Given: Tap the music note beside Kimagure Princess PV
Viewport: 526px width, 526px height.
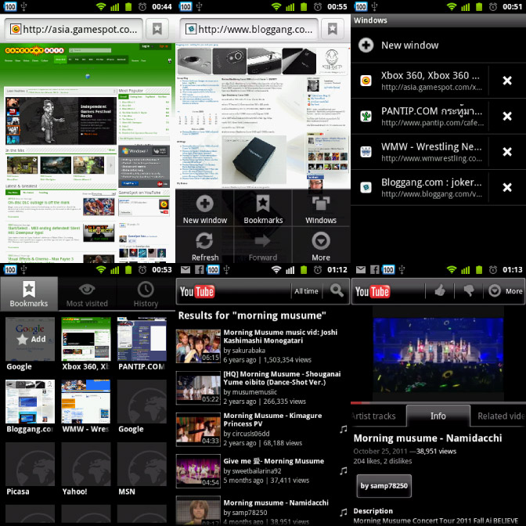Looking at the screenshot, I should tap(343, 429).
